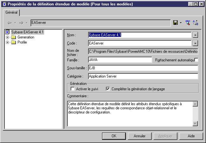Open the save icon dropdown arrow
Viewport: 206px width, 143px height.
tap(181, 23)
